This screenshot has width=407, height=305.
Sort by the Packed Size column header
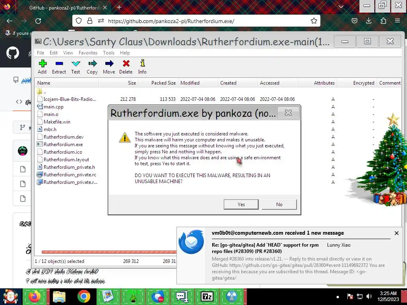click(x=158, y=83)
